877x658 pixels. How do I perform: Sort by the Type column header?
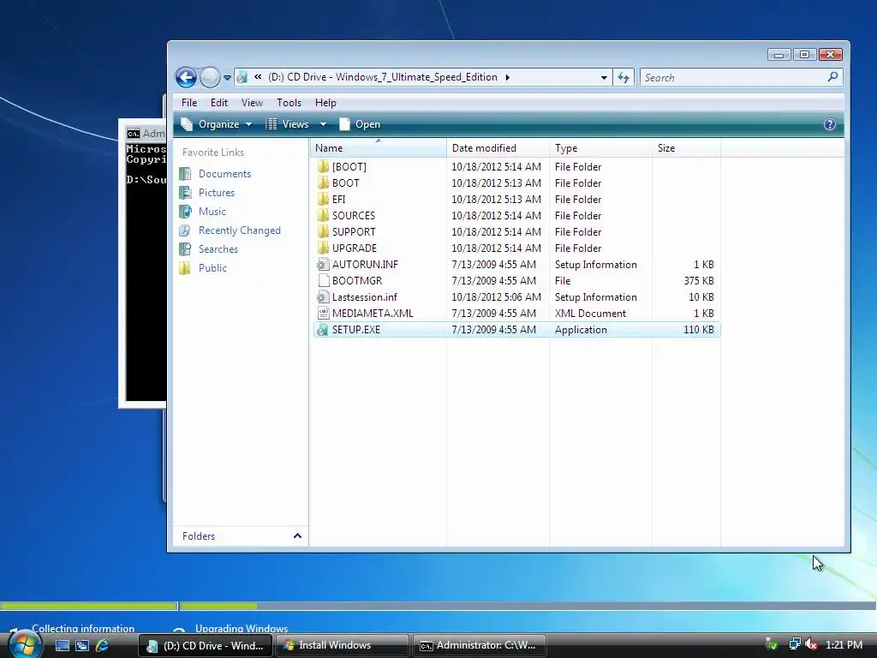tap(600, 147)
